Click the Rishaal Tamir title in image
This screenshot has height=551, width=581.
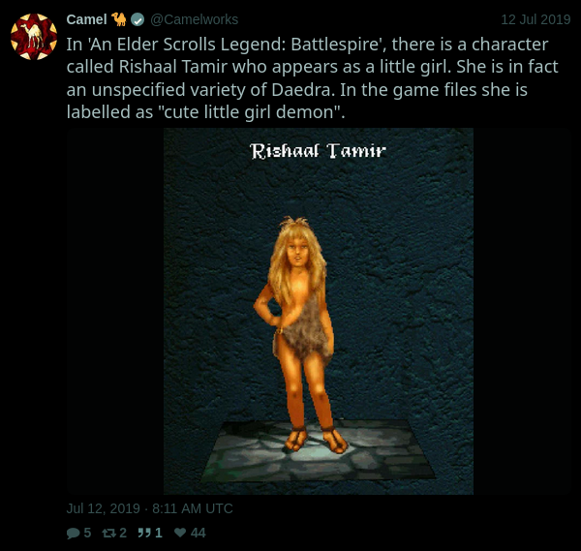tap(318, 151)
